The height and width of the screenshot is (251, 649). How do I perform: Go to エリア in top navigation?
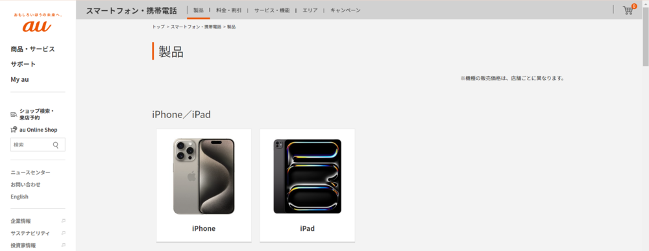click(x=310, y=10)
